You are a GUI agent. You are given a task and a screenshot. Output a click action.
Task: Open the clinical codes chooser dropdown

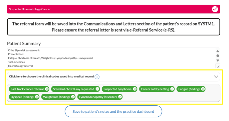point(114,77)
